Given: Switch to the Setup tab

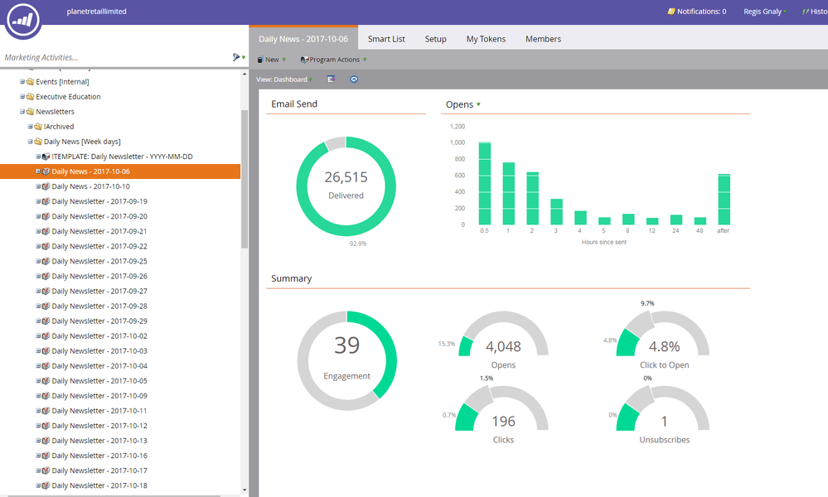Looking at the screenshot, I should coord(436,38).
